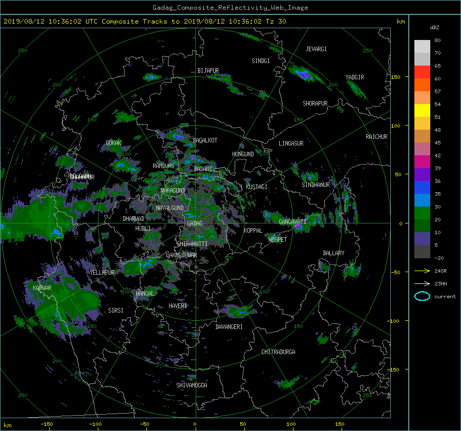Image resolution: width=461 pixels, height=431 pixels.
Task: Click the KOPPAL city label
Action: [x=253, y=230]
